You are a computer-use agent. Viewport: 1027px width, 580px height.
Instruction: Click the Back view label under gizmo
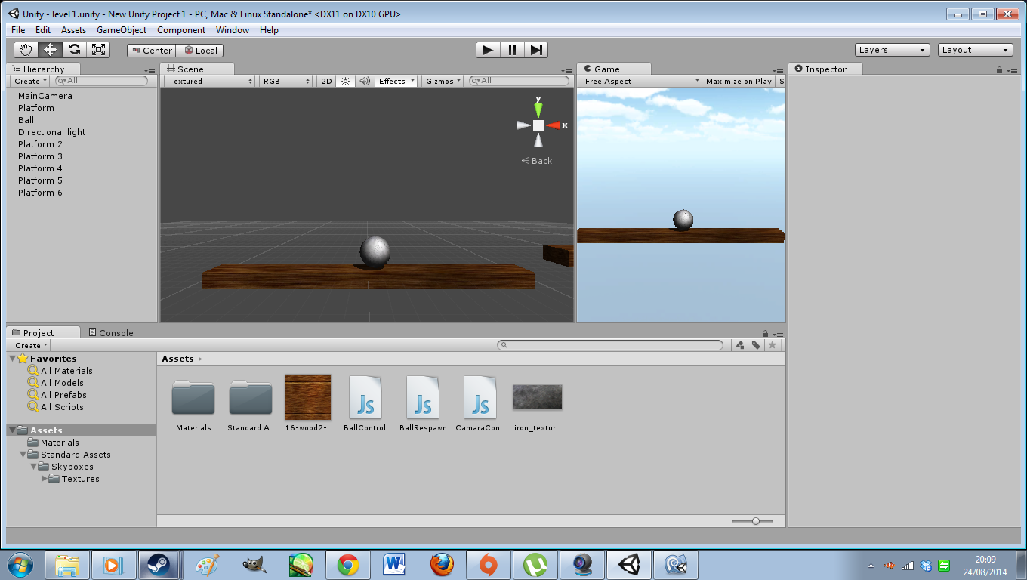pos(537,161)
